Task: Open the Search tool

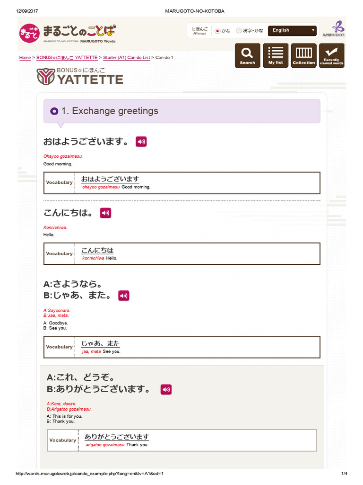Action: pos(247,55)
